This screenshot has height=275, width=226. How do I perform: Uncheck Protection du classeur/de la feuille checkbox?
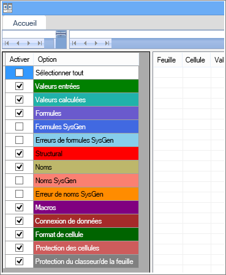(x=19, y=261)
